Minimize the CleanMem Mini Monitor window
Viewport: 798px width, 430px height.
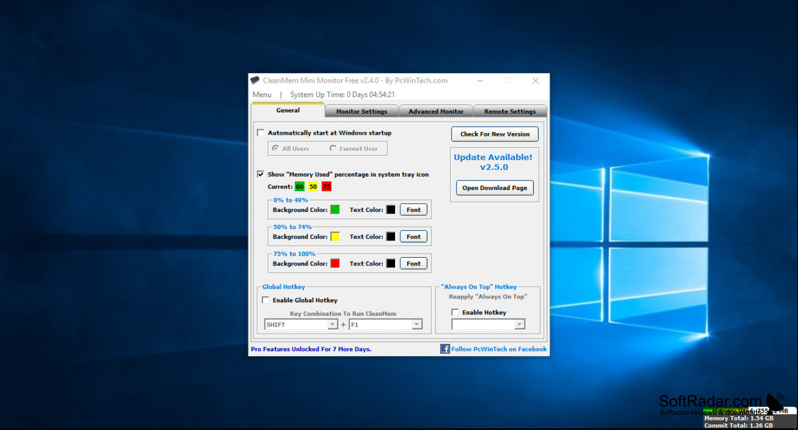point(480,81)
